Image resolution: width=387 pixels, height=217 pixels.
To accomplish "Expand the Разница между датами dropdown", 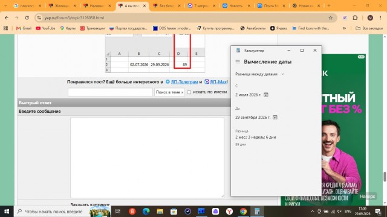I will coord(259,74).
